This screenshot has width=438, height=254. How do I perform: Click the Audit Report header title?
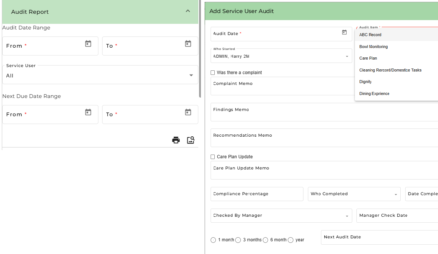click(30, 12)
